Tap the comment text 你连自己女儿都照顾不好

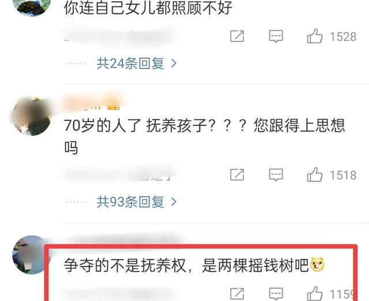pos(148,7)
